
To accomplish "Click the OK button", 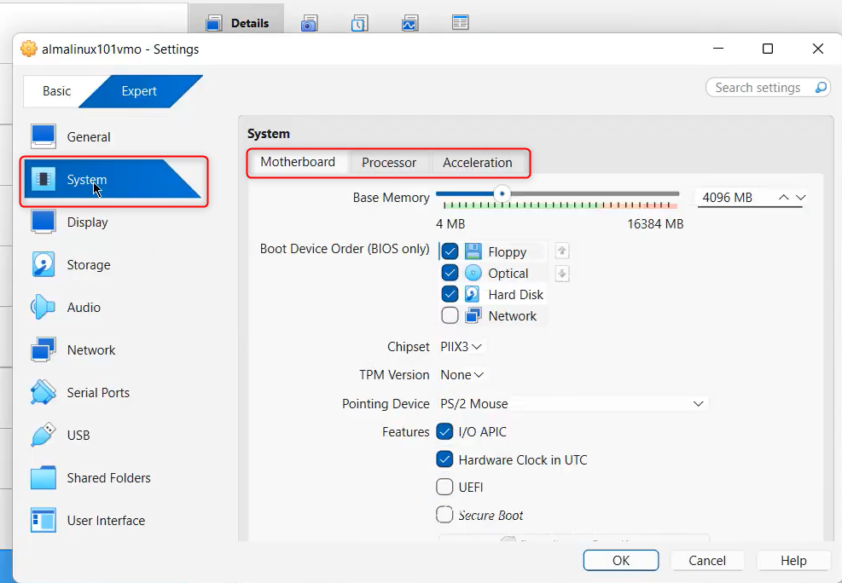I will click(x=621, y=561).
